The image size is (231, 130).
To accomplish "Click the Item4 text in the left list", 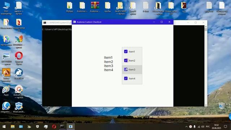I will pyautogui.click(x=108, y=70).
